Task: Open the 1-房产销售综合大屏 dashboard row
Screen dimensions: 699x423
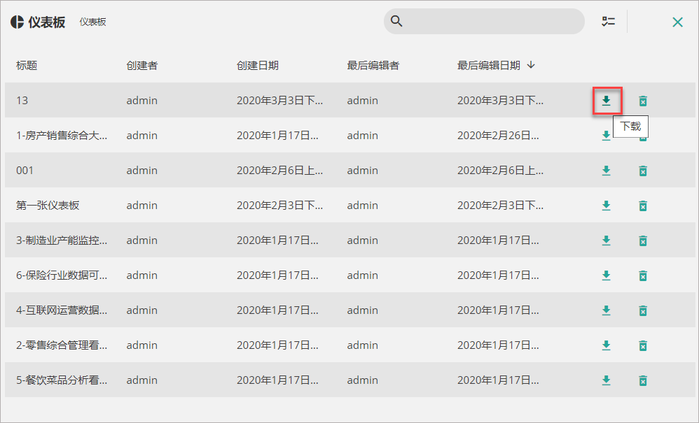Action: pos(350,135)
